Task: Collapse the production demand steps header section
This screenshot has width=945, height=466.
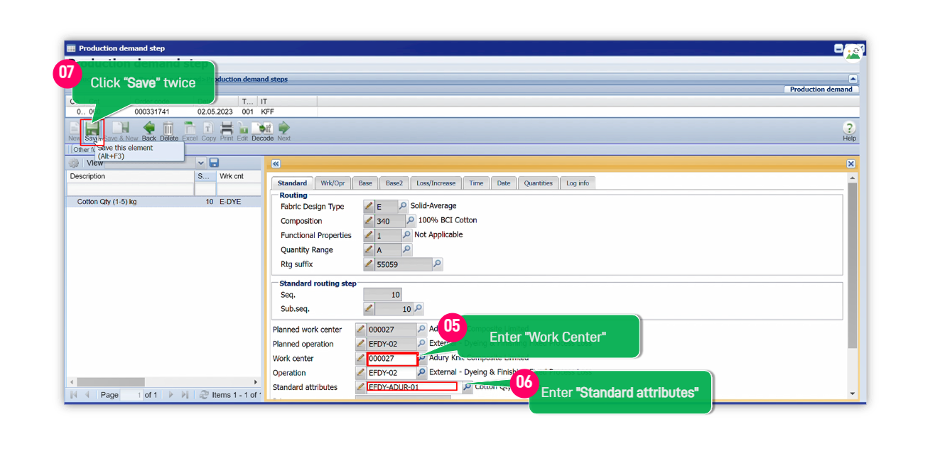Action: (x=853, y=80)
